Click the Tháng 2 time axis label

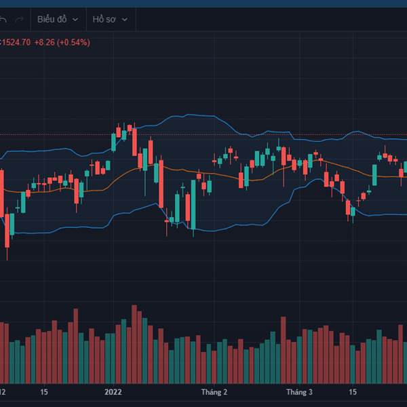[x=214, y=392]
